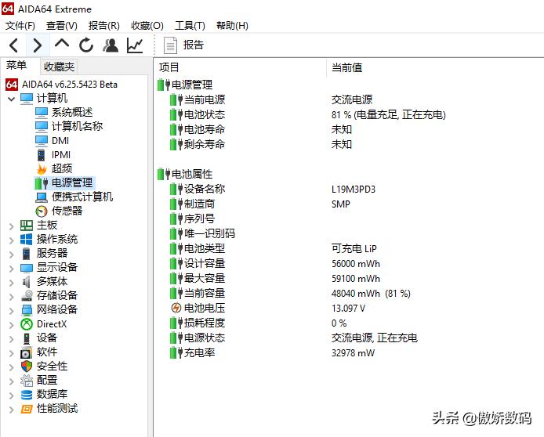
Task: Select the 服务器 server icon
Action: pos(27,254)
